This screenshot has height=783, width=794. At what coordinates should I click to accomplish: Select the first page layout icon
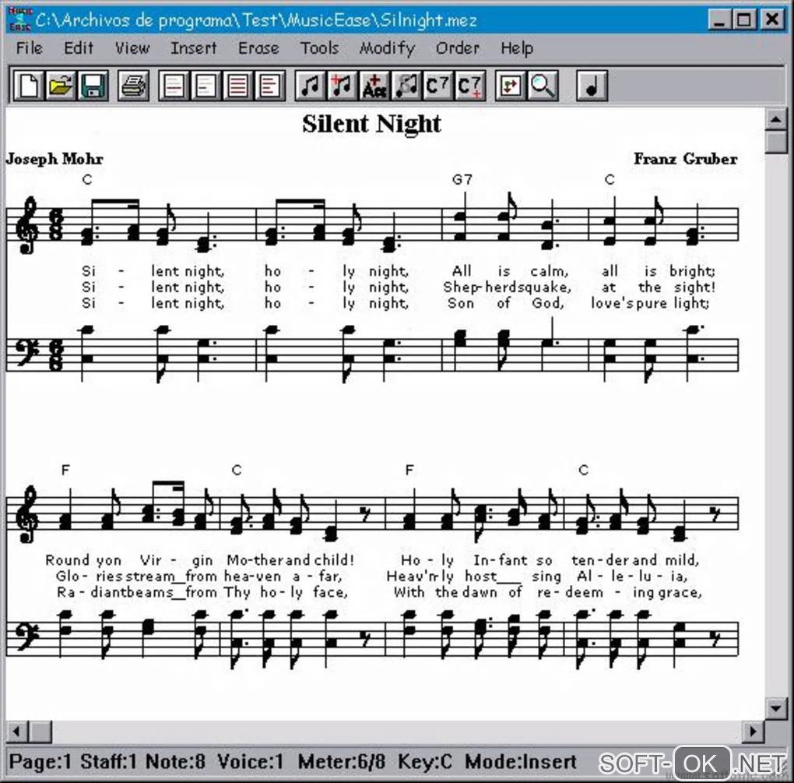coord(174,86)
